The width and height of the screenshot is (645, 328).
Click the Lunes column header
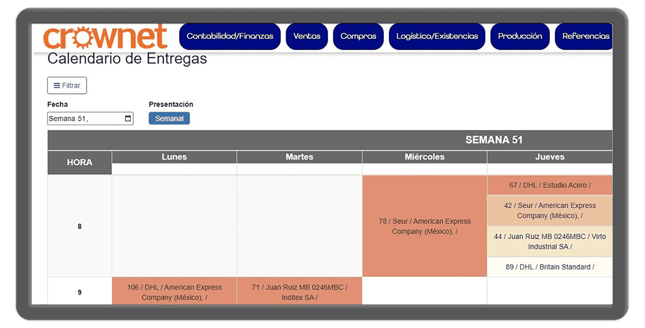(x=174, y=157)
